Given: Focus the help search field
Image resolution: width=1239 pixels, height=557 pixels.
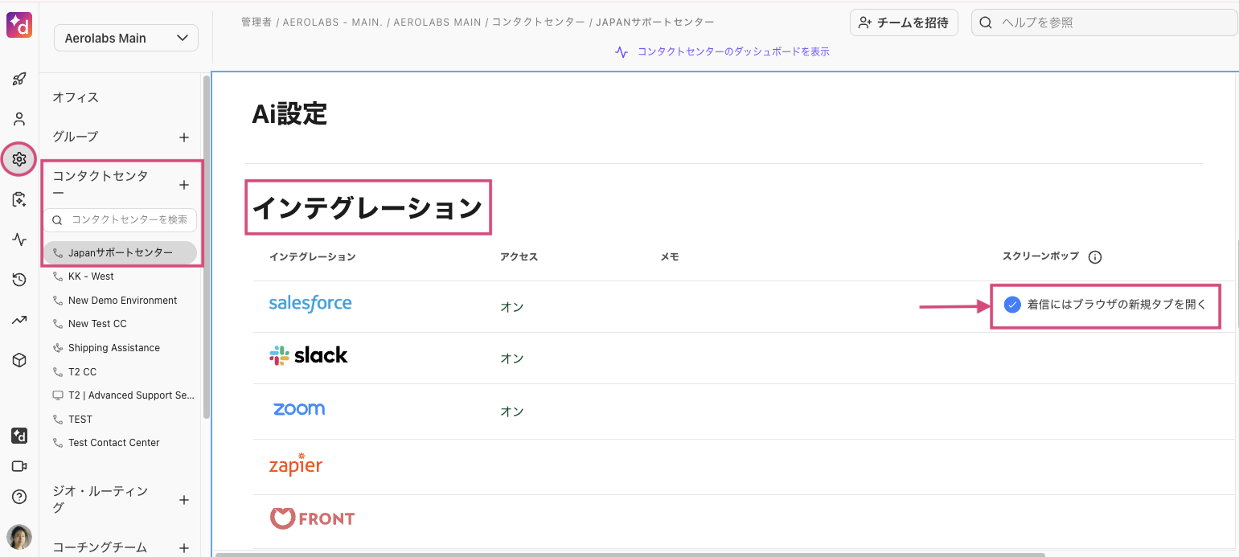Looking at the screenshot, I should click(1105, 23).
